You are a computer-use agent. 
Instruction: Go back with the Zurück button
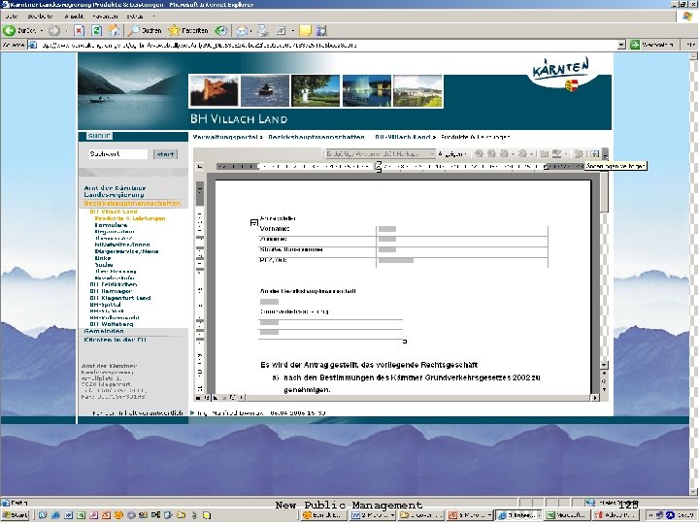click(20, 31)
